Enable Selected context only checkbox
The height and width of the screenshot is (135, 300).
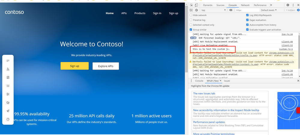(x=191, y=25)
